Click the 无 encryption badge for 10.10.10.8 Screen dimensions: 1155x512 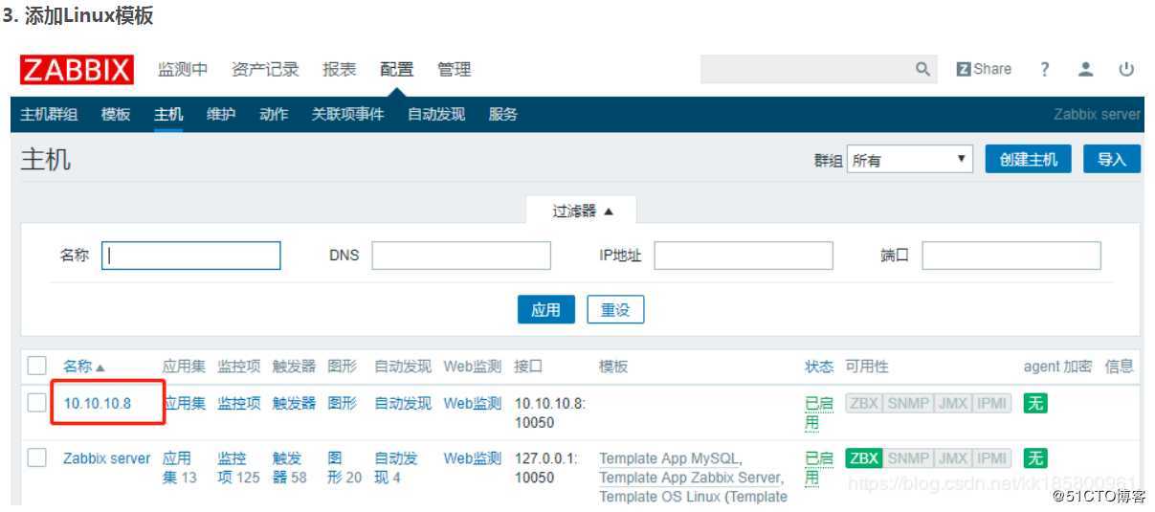pos(1035,404)
